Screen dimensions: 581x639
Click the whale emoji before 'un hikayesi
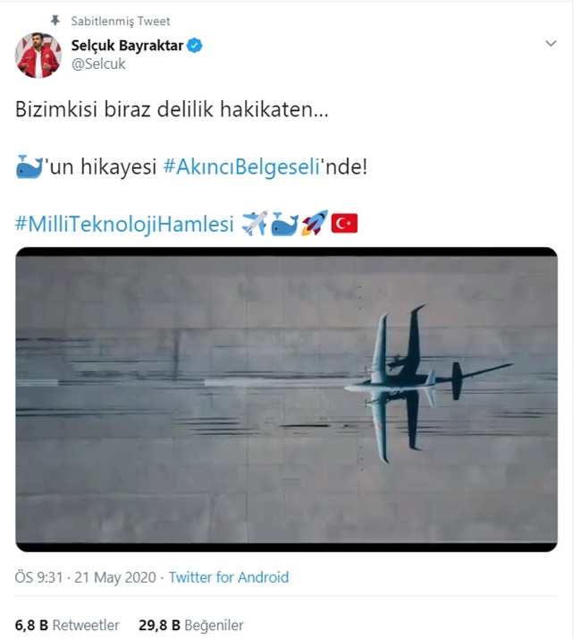(x=29, y=166)
